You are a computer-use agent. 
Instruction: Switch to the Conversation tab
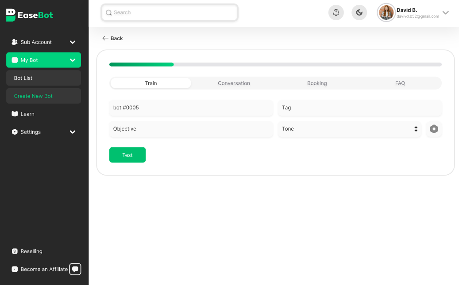pos(234,83)
